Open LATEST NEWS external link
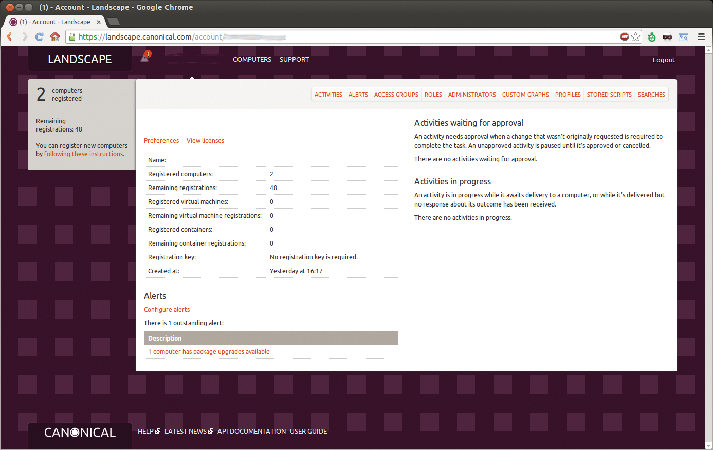 [186, 431]
